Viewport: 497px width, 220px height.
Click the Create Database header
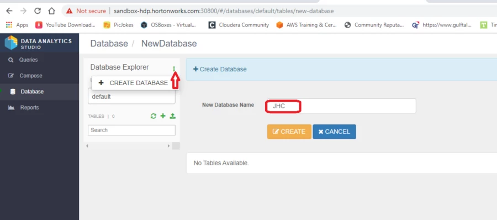point(220,69)
